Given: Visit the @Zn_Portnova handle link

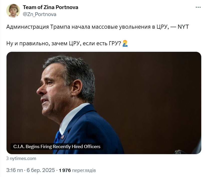Looking at the screenshot, I should (40, 14).
